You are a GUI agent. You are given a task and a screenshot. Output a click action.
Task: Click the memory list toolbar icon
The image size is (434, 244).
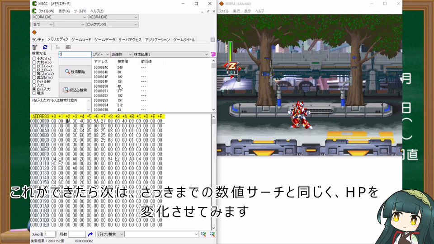(x=35, y=47)
